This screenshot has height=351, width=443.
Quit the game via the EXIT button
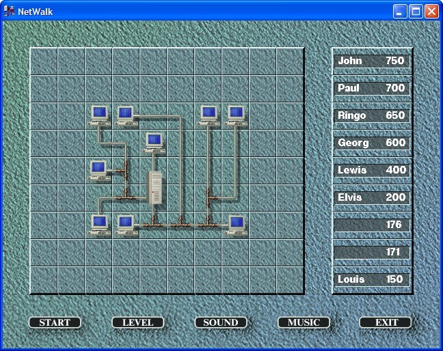386,322
